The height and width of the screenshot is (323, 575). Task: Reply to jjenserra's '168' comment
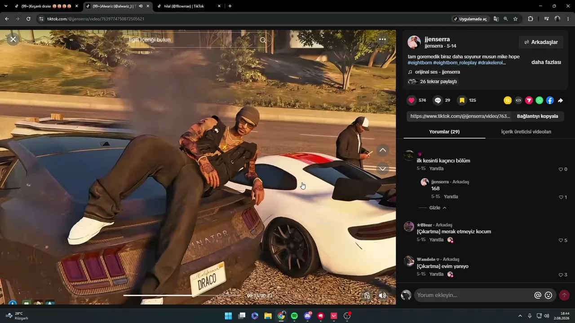[451, 196]
